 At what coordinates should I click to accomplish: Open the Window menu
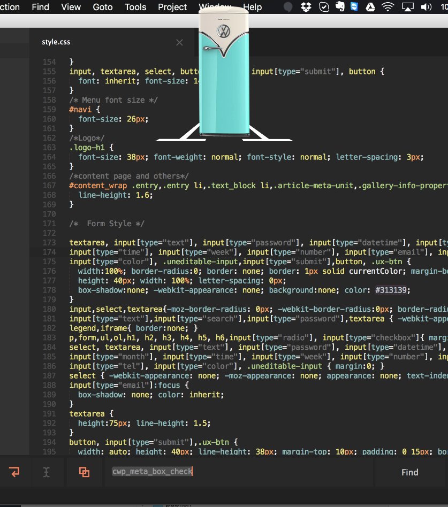pyautogui.click(x=215, y=7)
